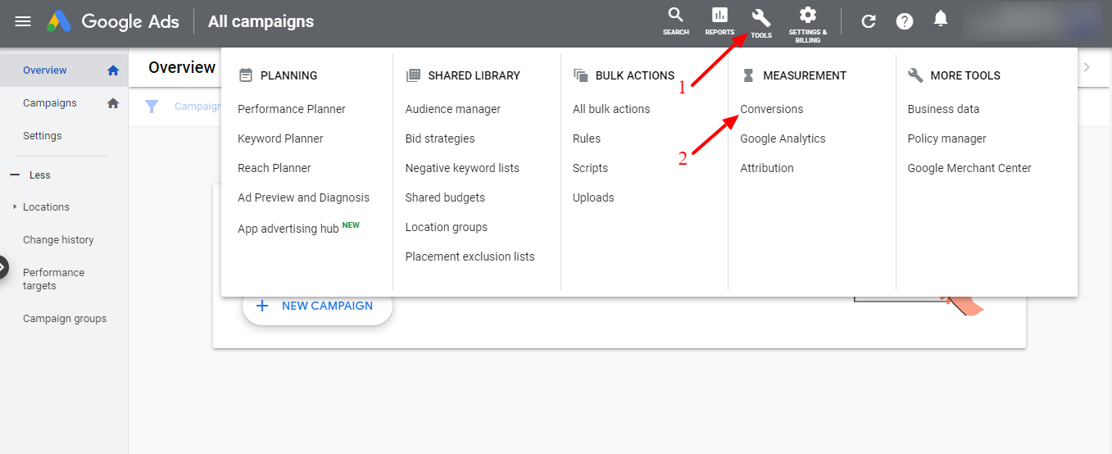Open Scripts under Bulk Actions
This screenshot has height=454, width=1112.
click(x=591, y=168)
